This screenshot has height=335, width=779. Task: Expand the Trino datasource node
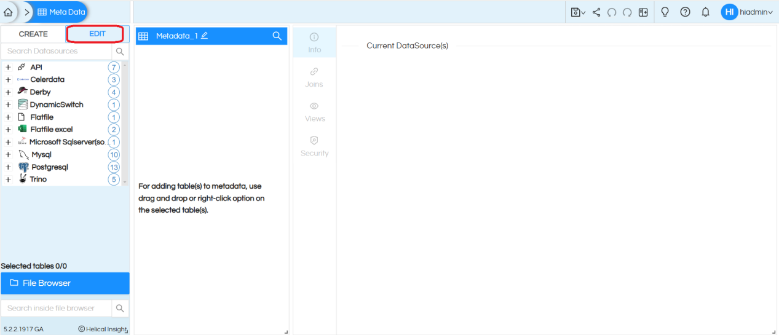8,179
